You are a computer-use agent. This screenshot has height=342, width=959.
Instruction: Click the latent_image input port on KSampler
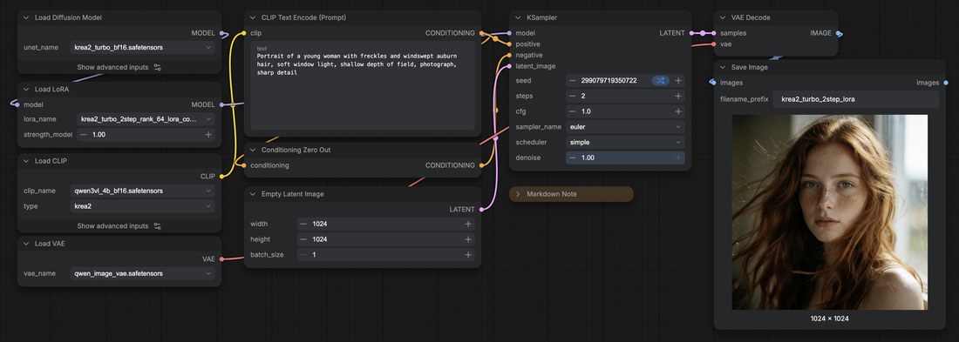pyautogui.click(x=509, y=66)
